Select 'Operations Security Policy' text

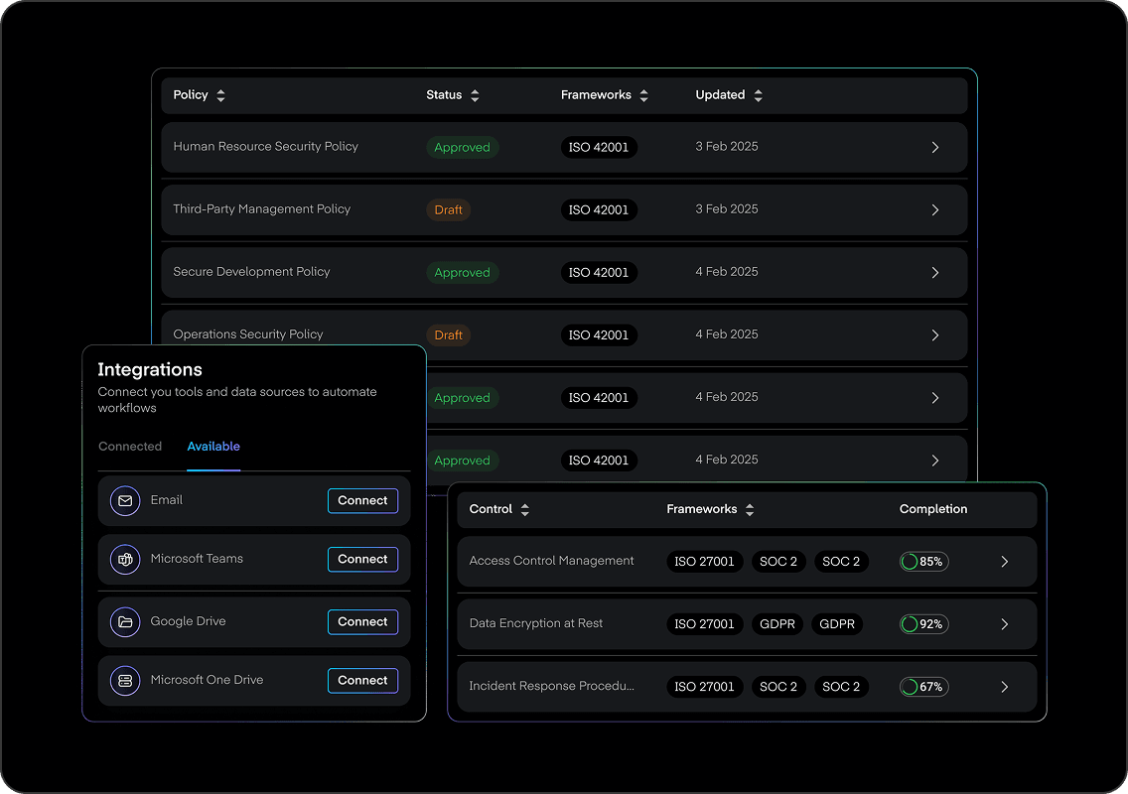pos(248,334)
